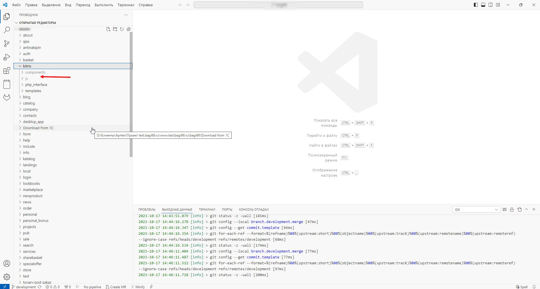Select Git output channel dropdown

[x=476, y=210]
